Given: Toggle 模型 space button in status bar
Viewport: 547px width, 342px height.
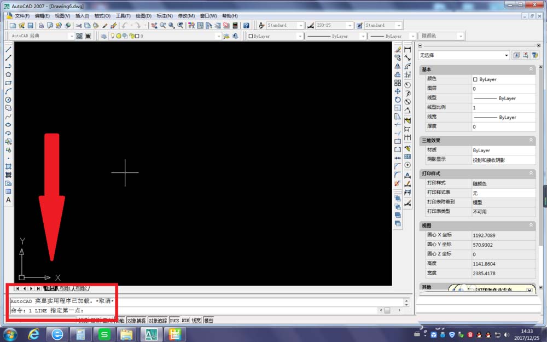Looking at the screenshot, I should [208, 320].
